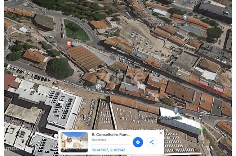236x156 pixels.
Task: Dismiss the location info card
Action: point(161,133)
